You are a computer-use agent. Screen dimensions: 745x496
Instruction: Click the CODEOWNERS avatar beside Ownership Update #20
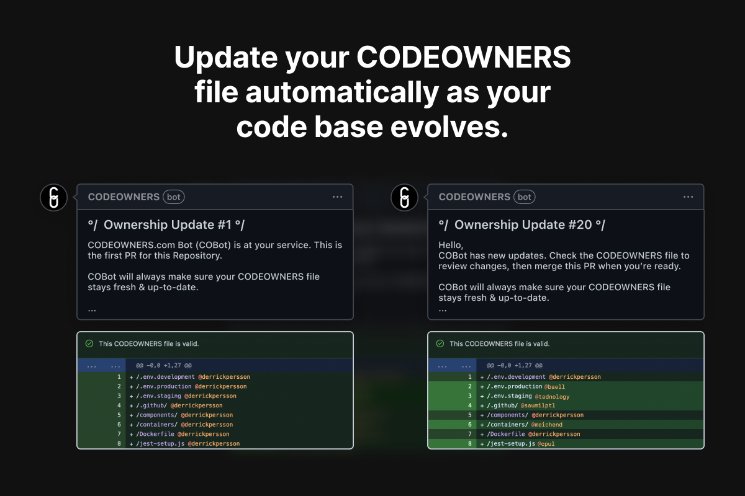pos(404,197)
